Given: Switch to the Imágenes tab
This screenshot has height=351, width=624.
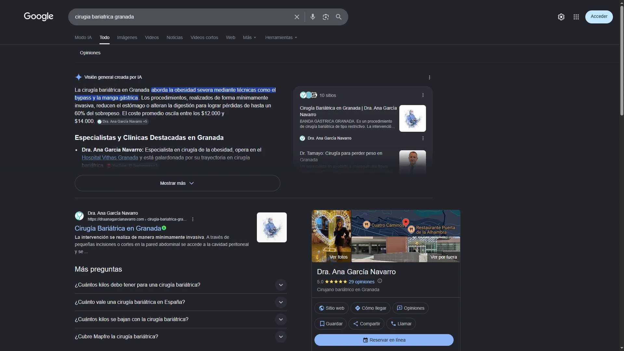Looking at the screenshot, I should coord(127,38).
